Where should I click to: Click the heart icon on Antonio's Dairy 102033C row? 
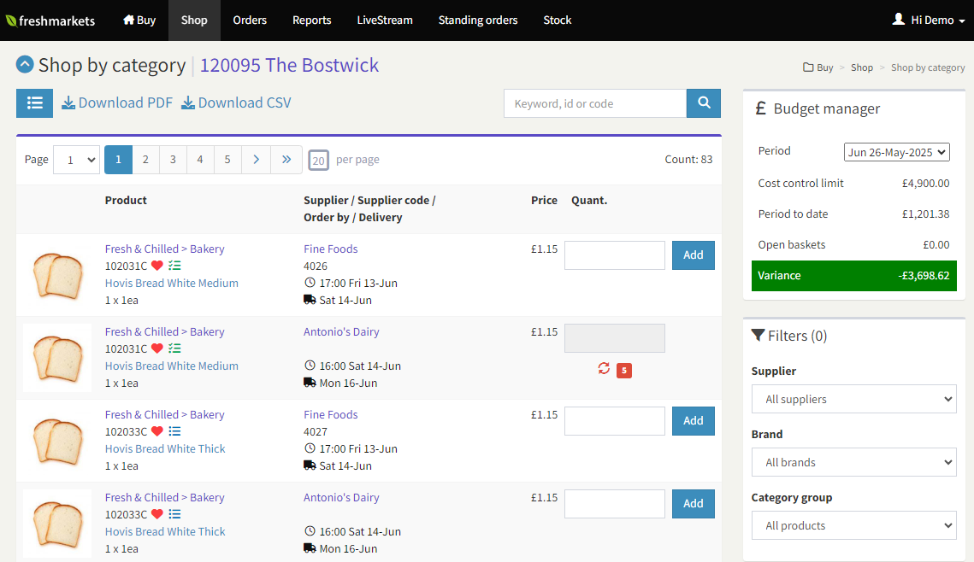(x=157, y=514)
